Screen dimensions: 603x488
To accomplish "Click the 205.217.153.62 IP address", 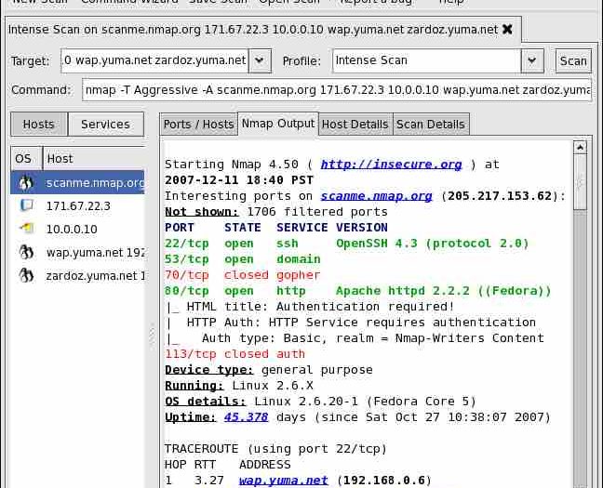I will [500, 196].
